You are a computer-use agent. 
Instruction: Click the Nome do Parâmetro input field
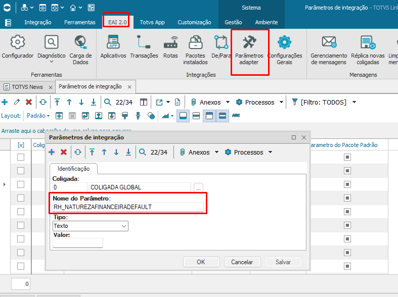point(128,207)
